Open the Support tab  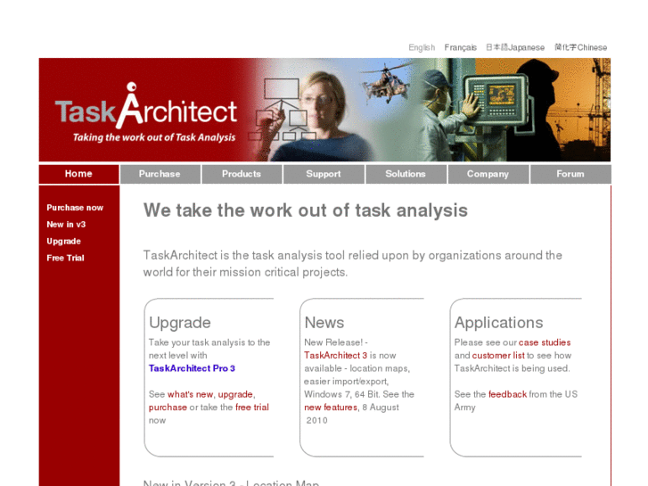(x=324, y=174)
